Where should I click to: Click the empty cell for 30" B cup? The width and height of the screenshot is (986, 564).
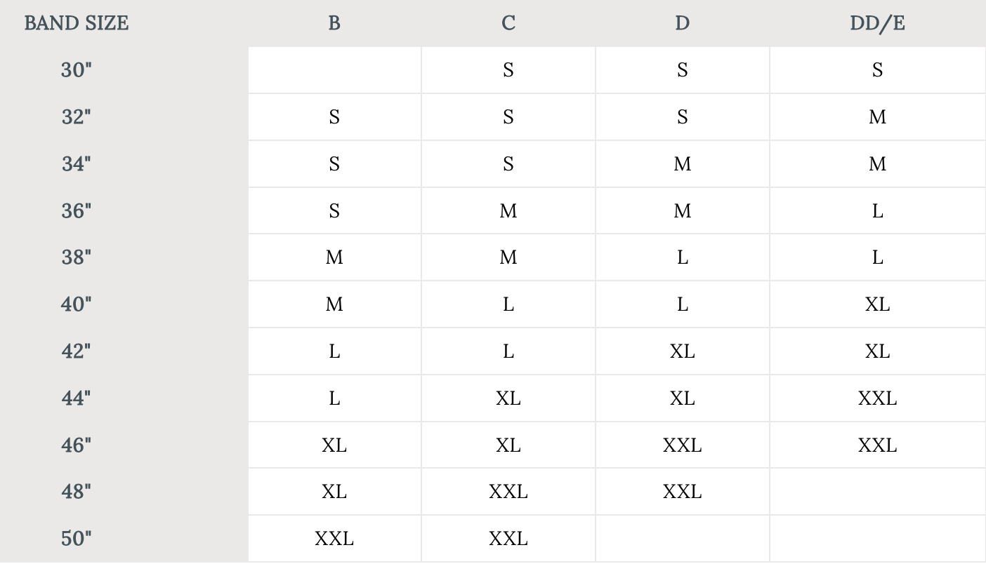click(x=334, y=70)
